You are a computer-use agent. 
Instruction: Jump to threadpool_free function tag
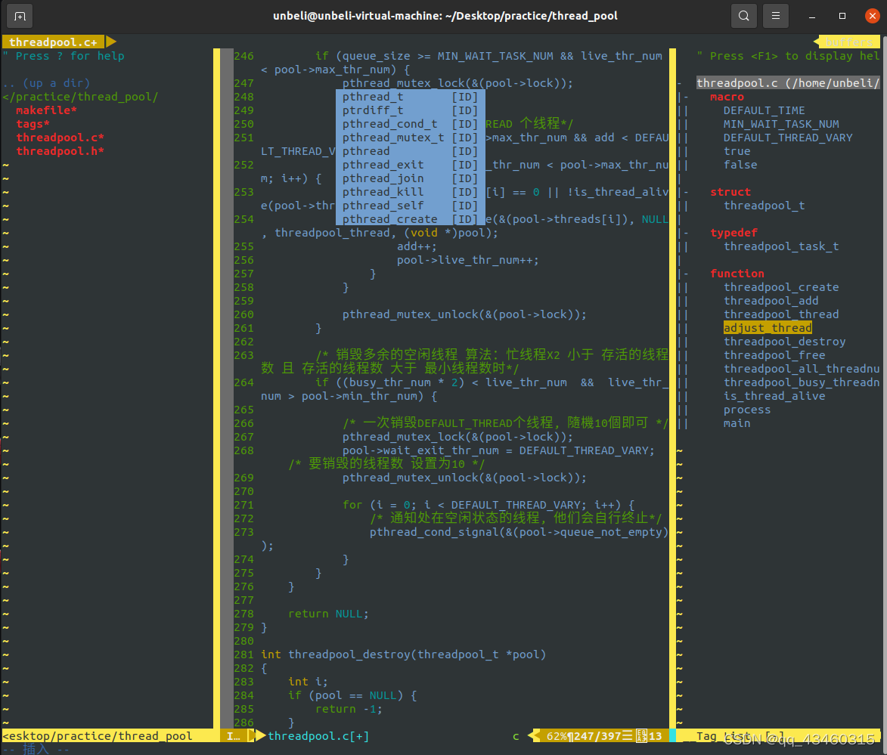tap(774, 354)
